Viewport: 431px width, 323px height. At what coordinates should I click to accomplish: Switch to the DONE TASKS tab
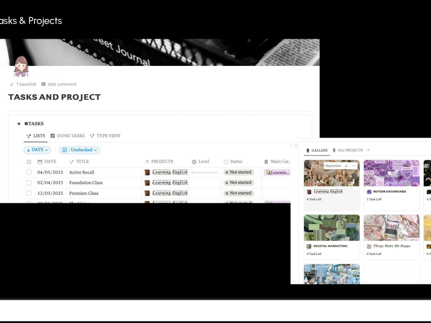(x=67, y=136)
